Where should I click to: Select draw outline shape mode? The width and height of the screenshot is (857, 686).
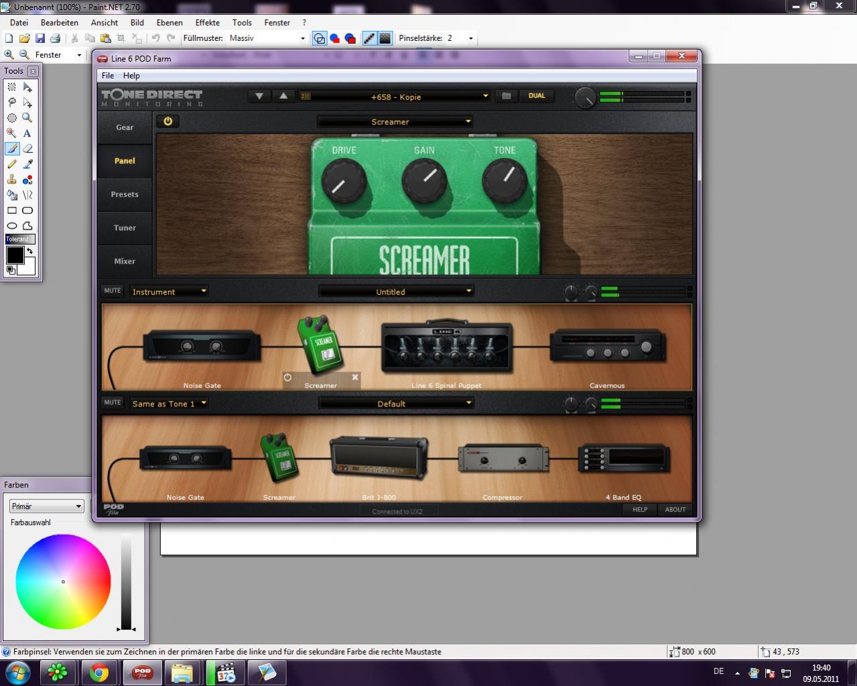[320, 39]
